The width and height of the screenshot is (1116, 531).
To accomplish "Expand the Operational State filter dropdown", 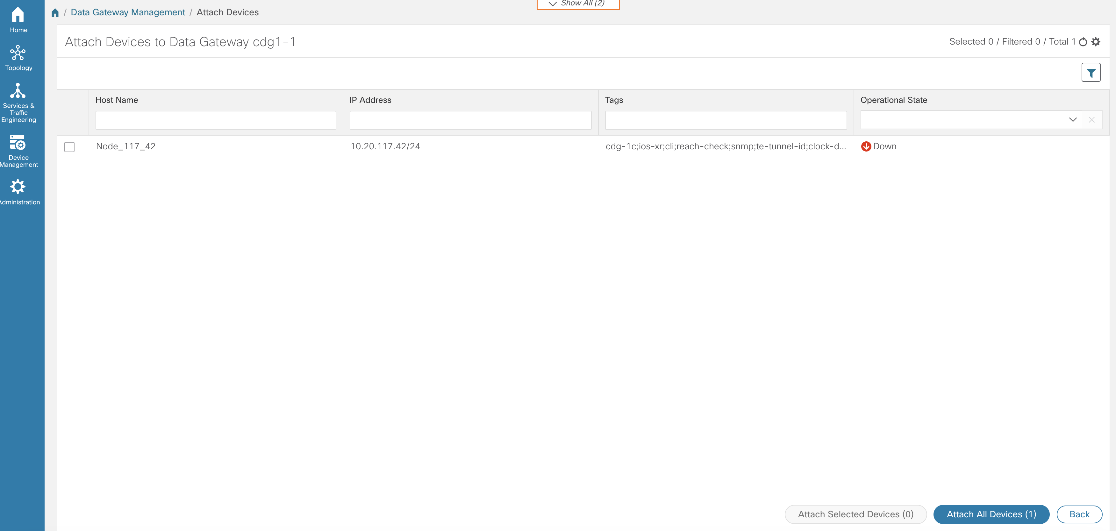I will (1072, 120).
